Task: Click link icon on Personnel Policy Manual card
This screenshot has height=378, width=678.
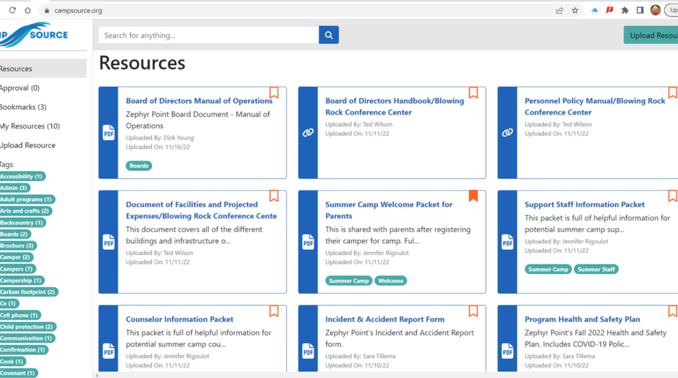Action: [507, 133]
